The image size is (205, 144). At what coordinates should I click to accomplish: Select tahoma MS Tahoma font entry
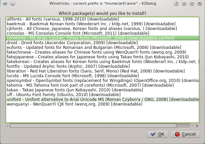(102, 85)
